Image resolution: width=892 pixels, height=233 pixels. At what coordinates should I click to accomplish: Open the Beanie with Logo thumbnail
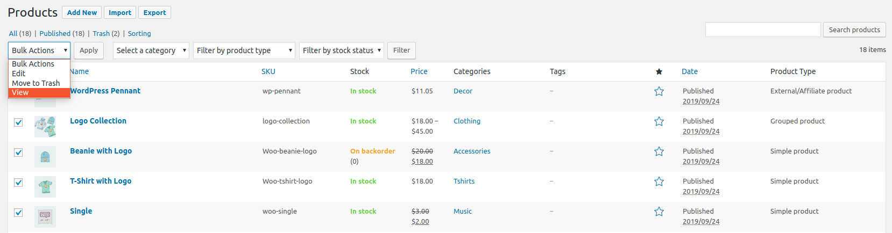pyautogui.click(x=45, y=157)
